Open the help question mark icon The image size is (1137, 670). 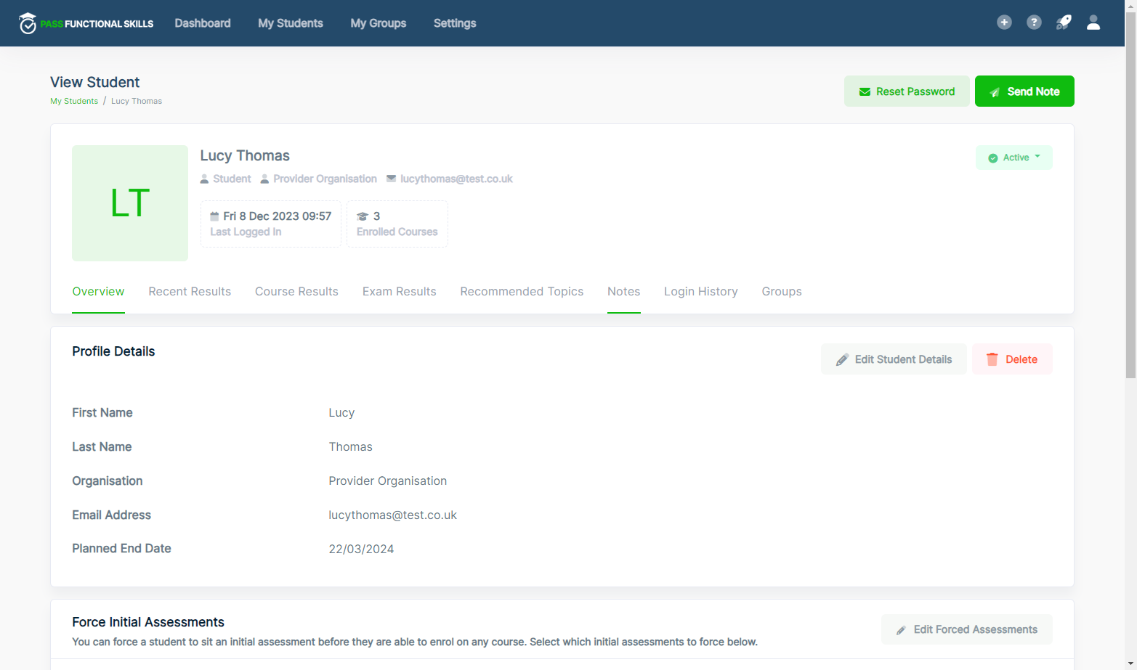point(1034,23)
